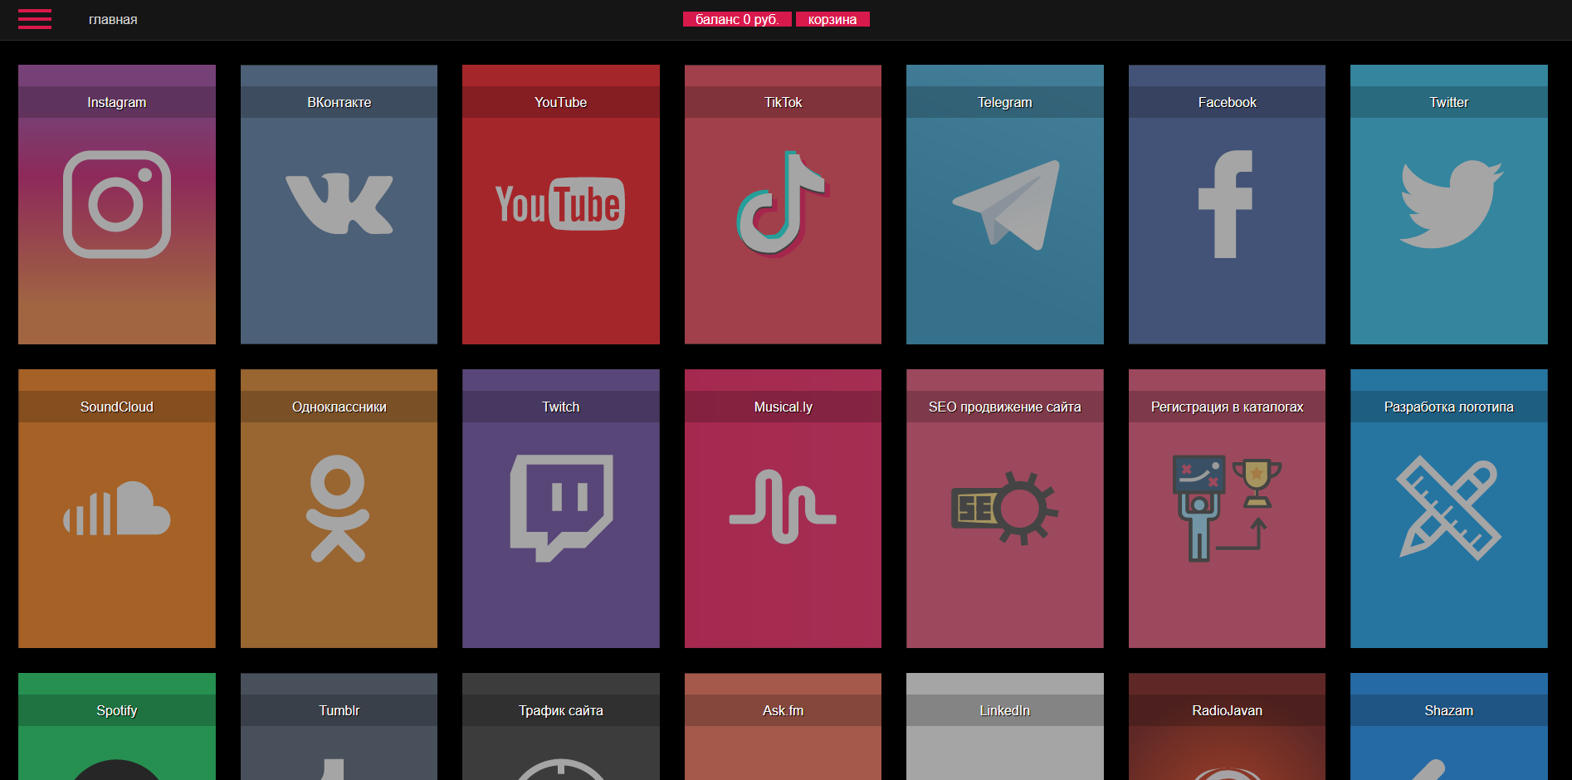Click the SoundCloud cloud icon
Image resolution: width=1572 pixels, height=780 pixels.
(x=117, y=508)
